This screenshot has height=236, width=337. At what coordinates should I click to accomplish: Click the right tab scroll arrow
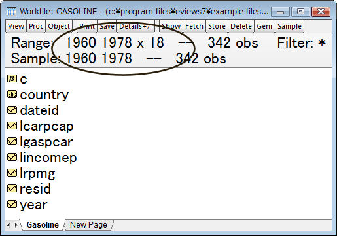(16, 225)
